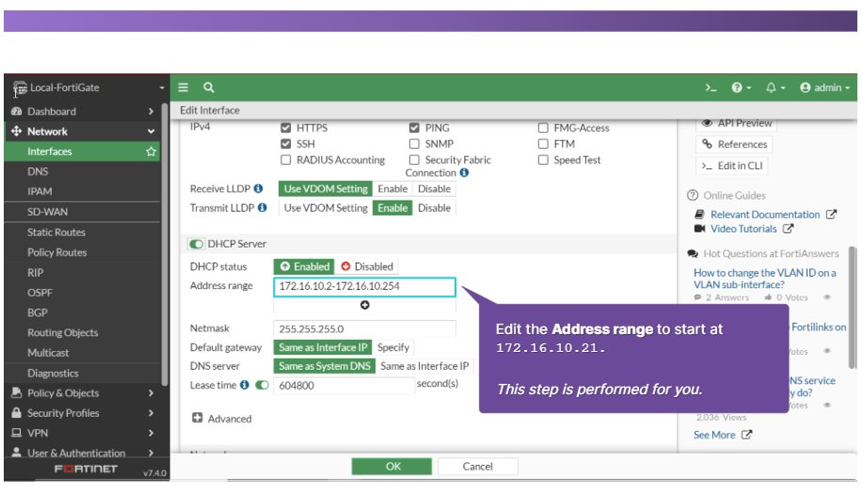The image size is (863, 493).
Task: Click the Edit in CLI button
Action: [732, 166]
